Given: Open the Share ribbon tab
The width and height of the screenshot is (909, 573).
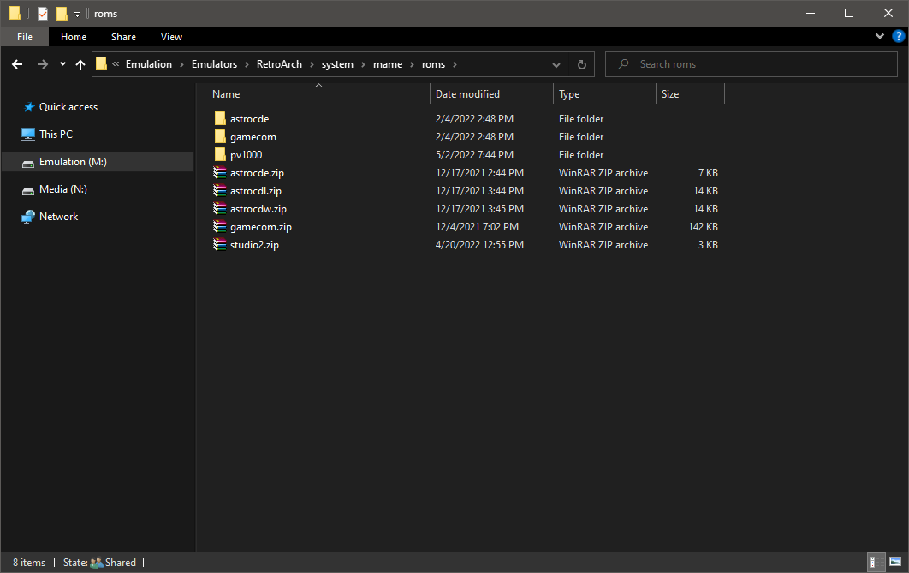Looking at the screenshot, I should (x=123, y=37).
